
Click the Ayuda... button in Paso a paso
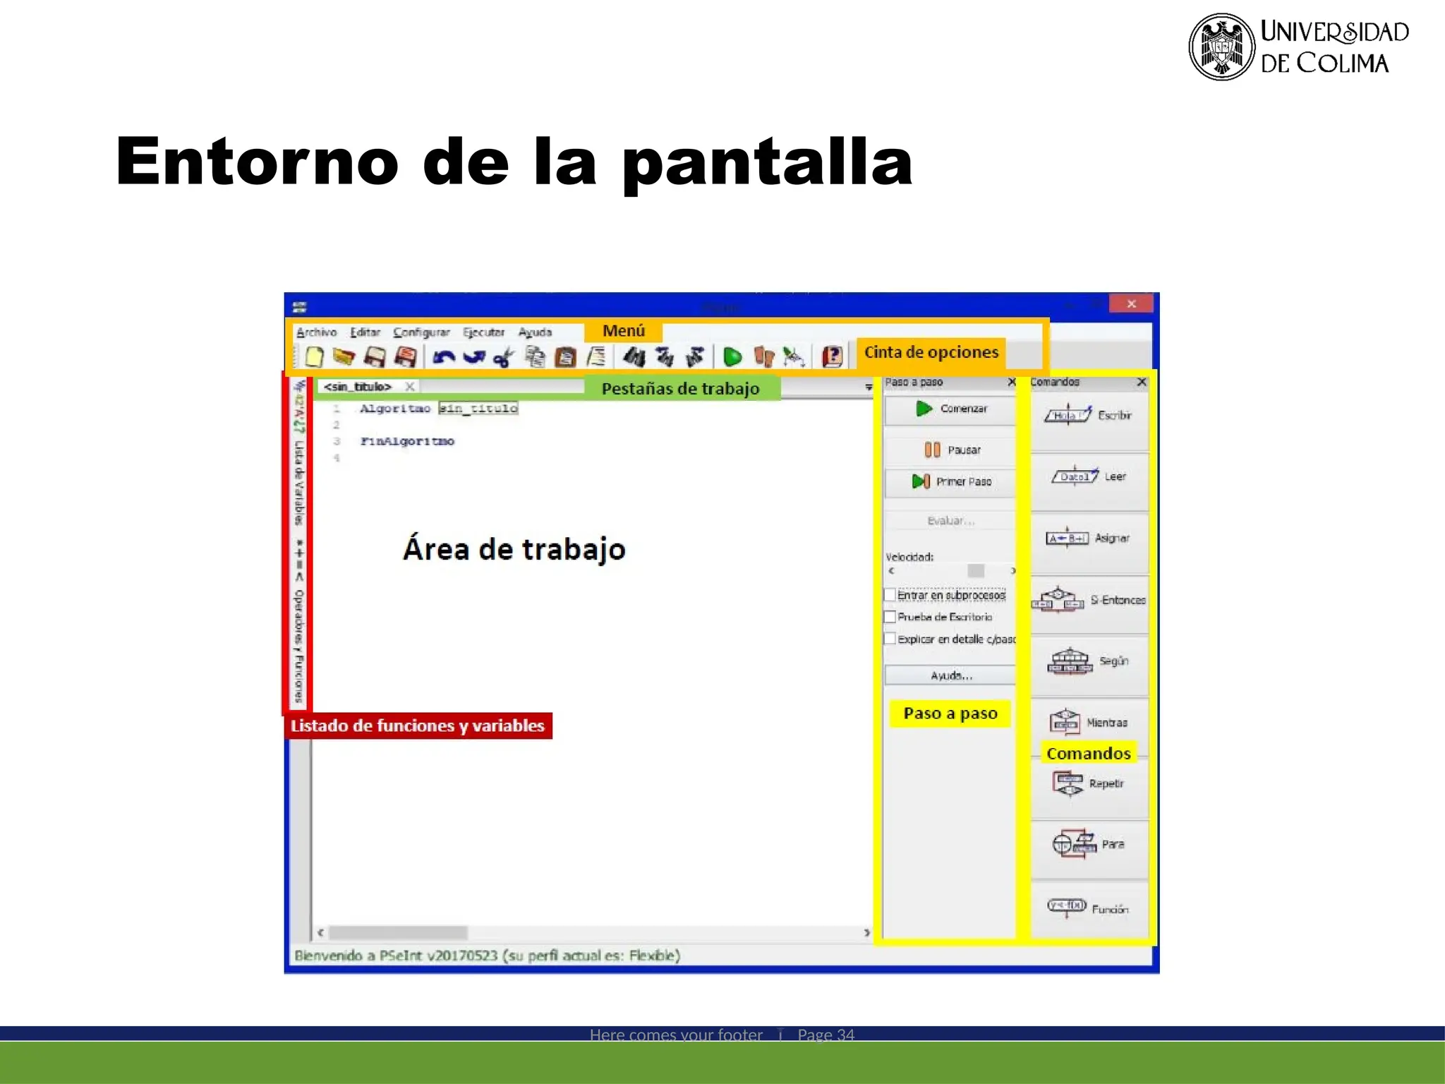[x=950, y=676]
